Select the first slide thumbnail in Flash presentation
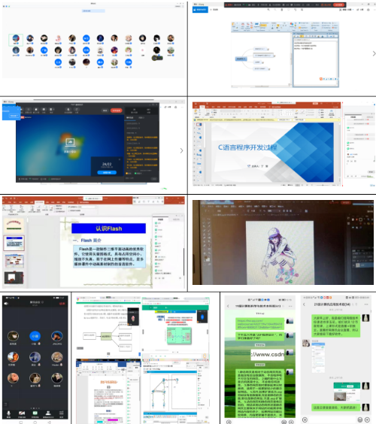Viewport: 376px width, 424px height. coord(14,226)
